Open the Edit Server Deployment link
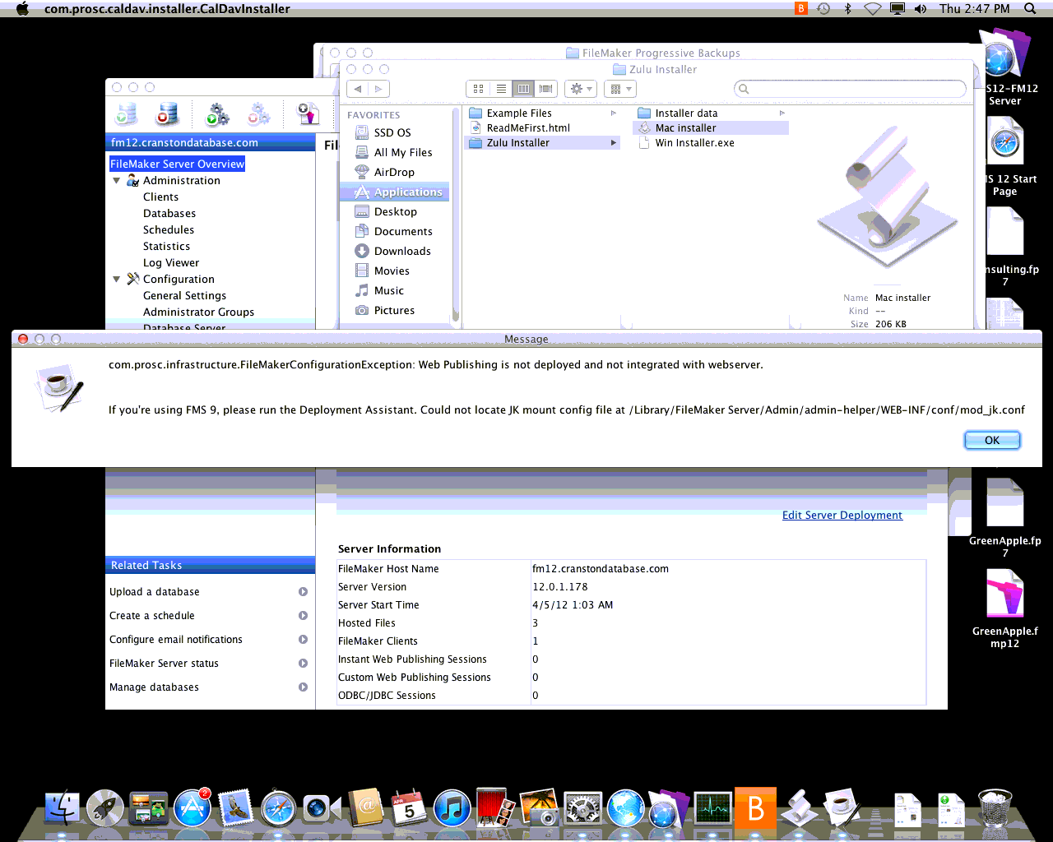 [x=842, y=516]
